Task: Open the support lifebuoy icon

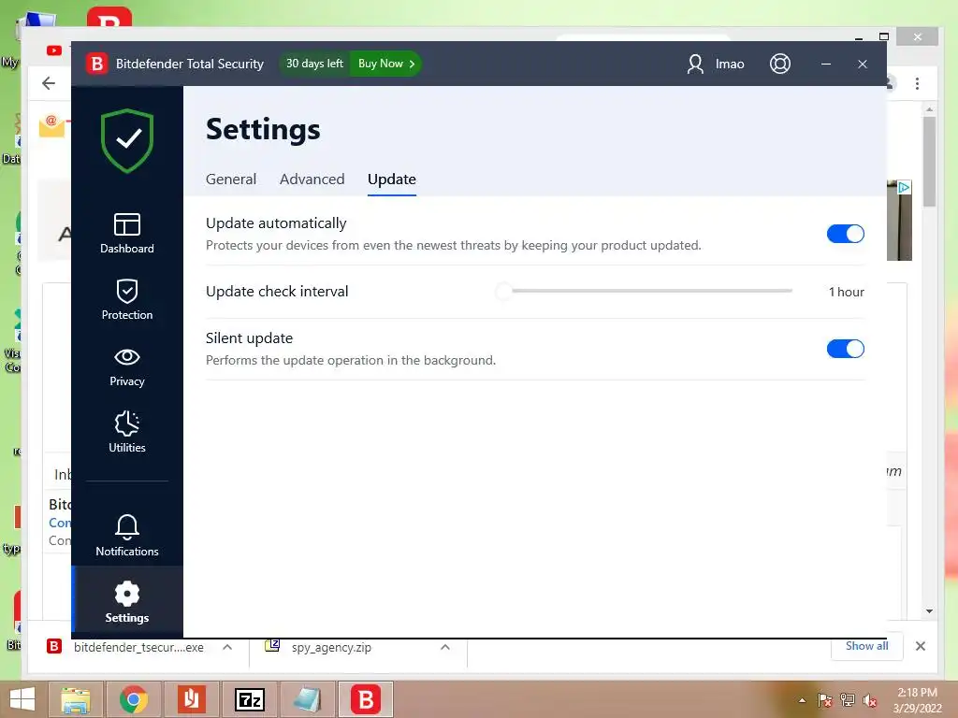Action: pos(780,64)
